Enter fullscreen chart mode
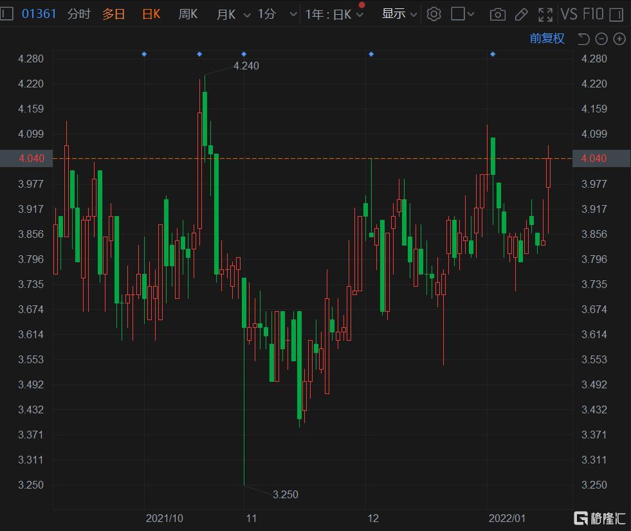This screenshot has height=531, width=631. coord(545,14)
